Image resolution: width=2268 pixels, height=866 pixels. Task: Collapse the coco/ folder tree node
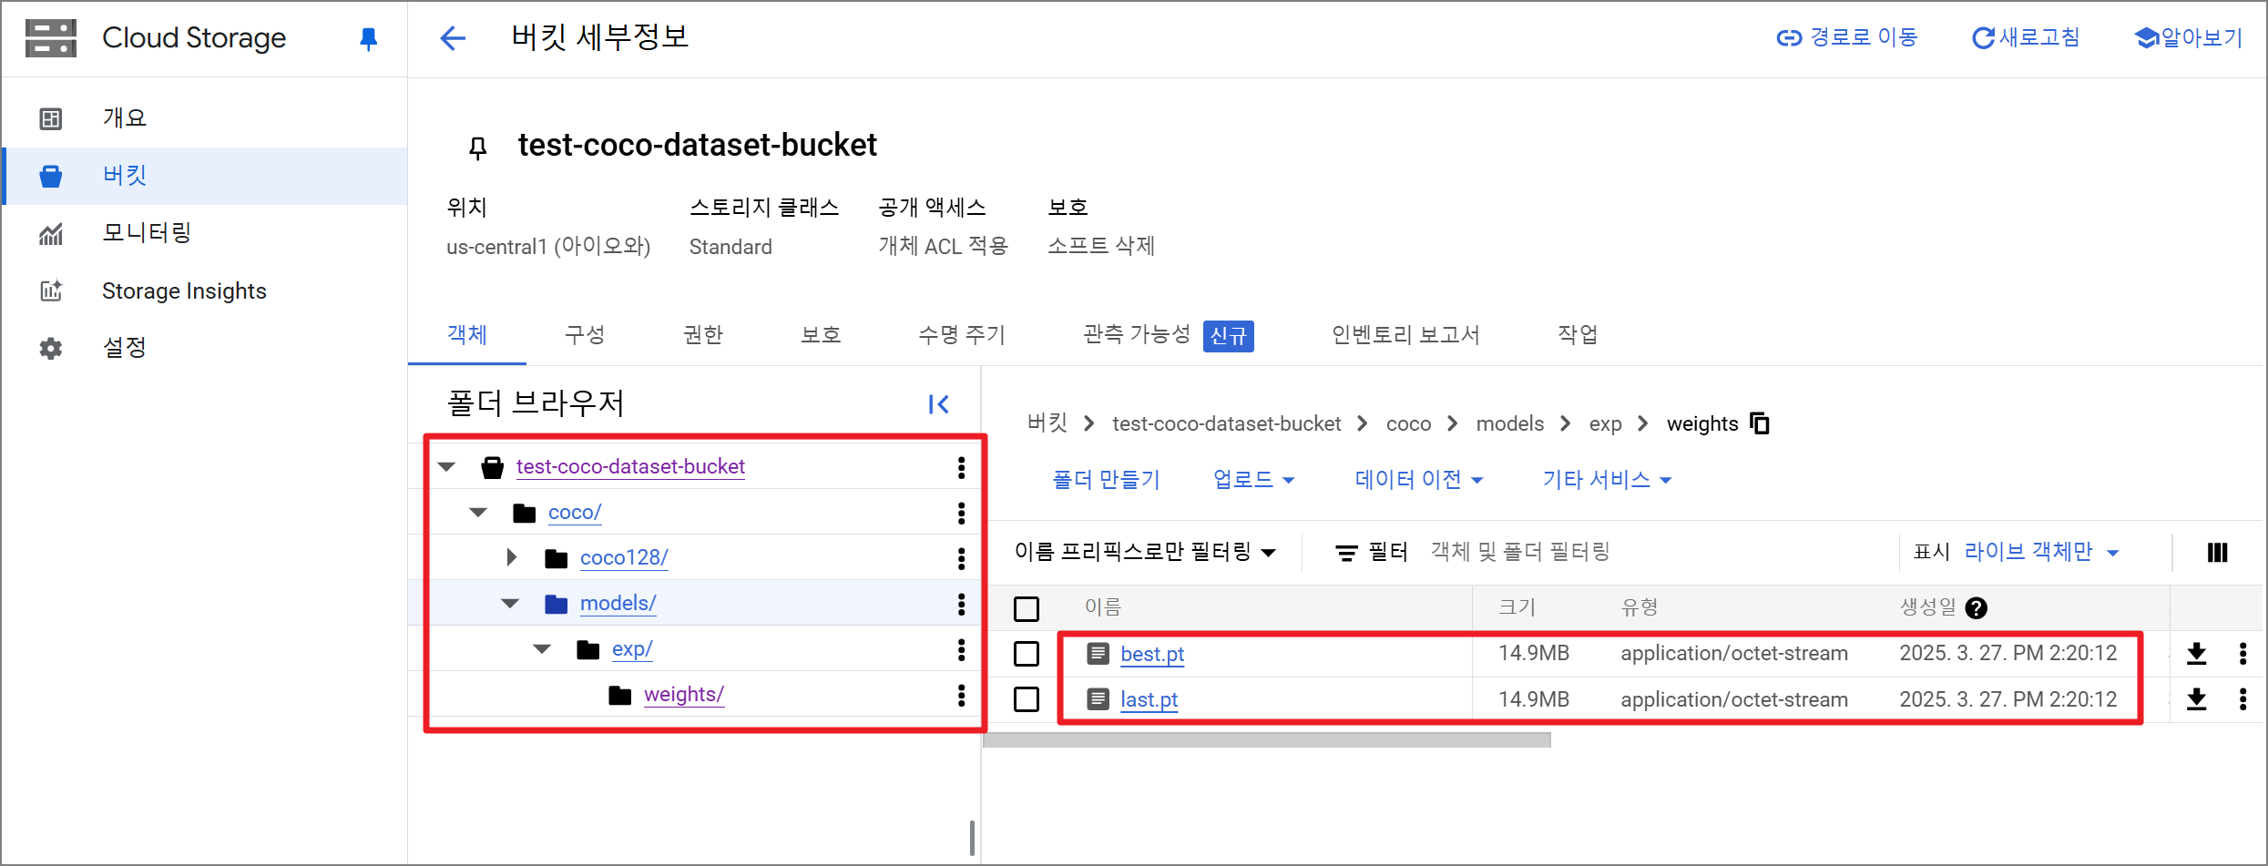[x=478, y=513]
